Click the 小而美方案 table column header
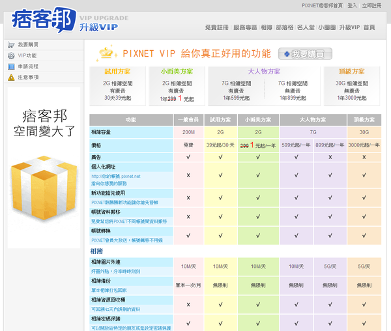The image size is (391, 331). coord(258,120)
